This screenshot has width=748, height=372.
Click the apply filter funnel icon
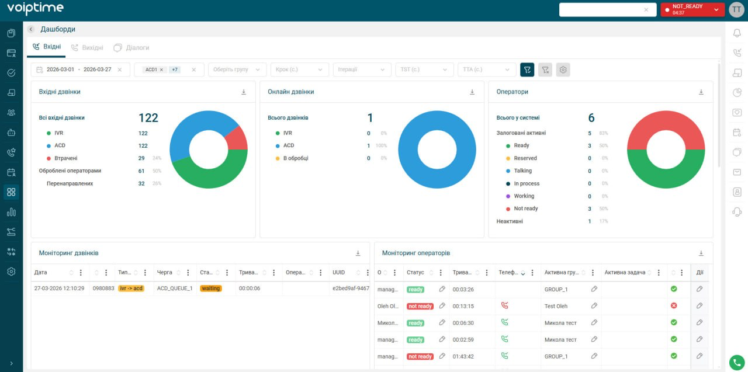527,69
